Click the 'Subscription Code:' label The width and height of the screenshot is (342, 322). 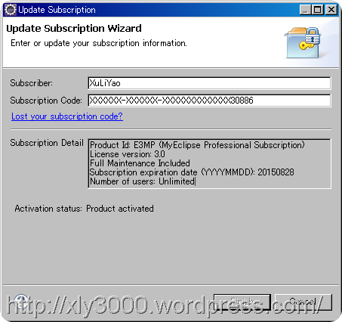[x=46, y=101]
